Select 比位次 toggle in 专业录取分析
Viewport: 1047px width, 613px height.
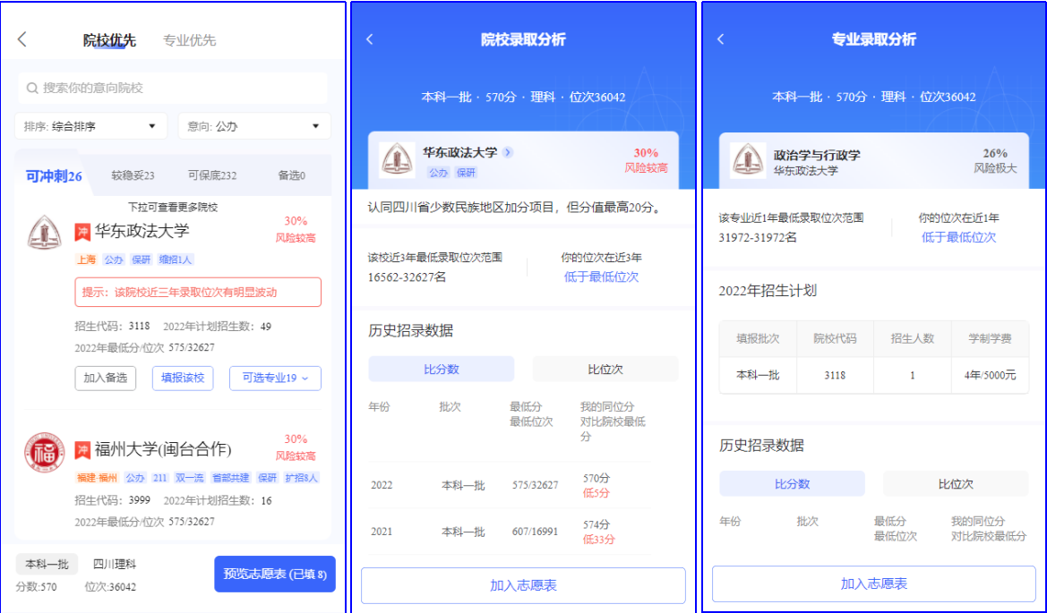coord(957,483)
